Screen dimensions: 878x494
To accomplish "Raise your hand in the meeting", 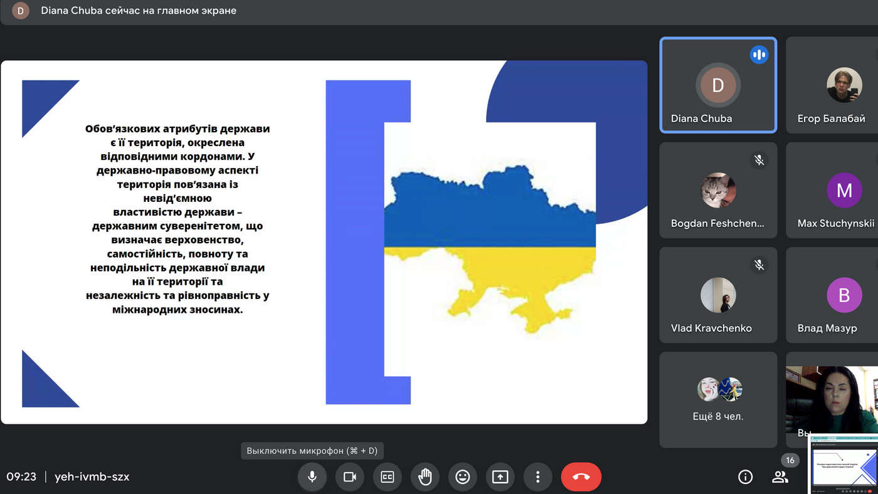I will (425, 477).
